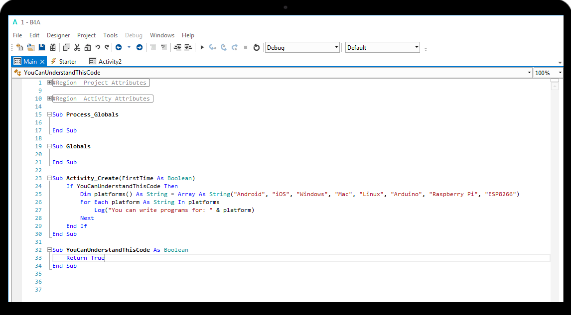Click the Paste clipboard icon
The height and width of the screenshot is (315, 571).
(x=88, y=47)
